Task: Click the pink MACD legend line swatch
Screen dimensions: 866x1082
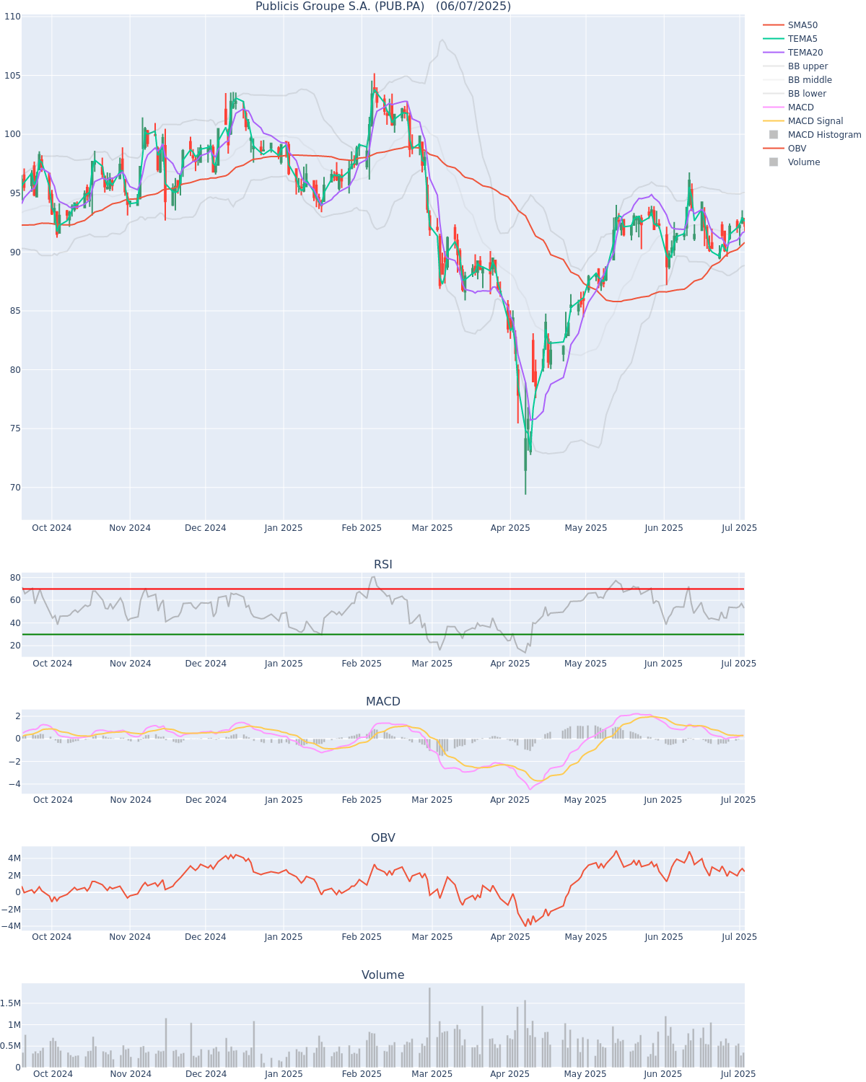Action: (x=774, y=107)
